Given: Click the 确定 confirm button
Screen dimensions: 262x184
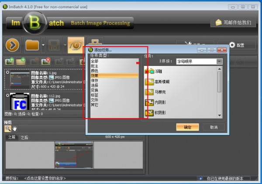Looking at the screenshot, I should (187, 127).
